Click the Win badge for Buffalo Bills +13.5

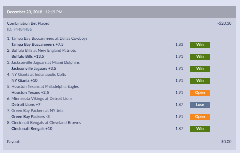pyautogui.click(x=200, y=57)
